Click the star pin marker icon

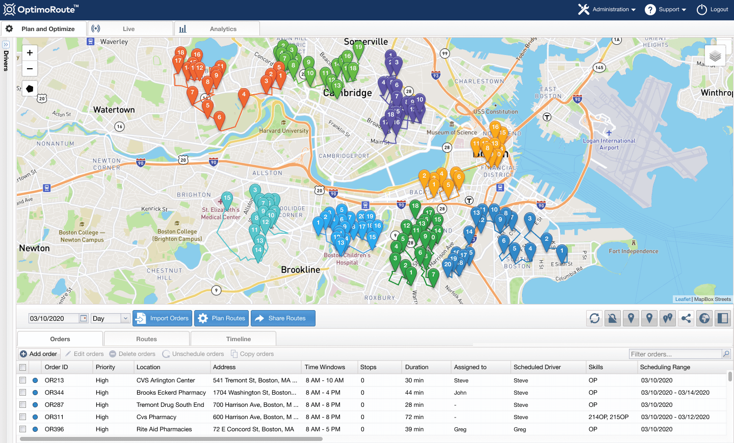[631, 318]
